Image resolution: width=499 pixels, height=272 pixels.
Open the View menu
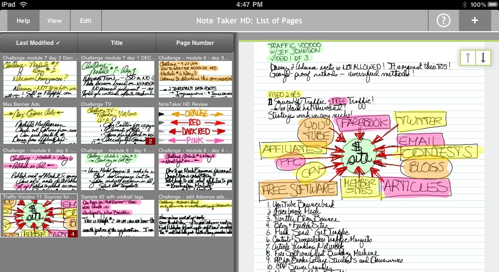[54, 21]
